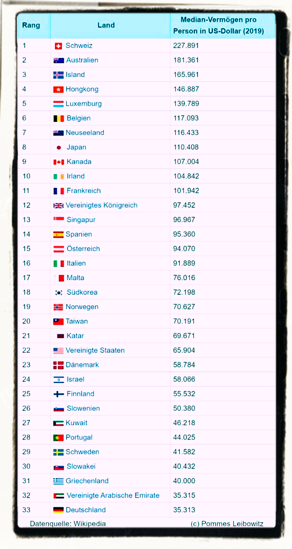The image size is (292, 549).
Task: Click the Datenquelle: Wikipedia text
Action: (x=68, y=523)
